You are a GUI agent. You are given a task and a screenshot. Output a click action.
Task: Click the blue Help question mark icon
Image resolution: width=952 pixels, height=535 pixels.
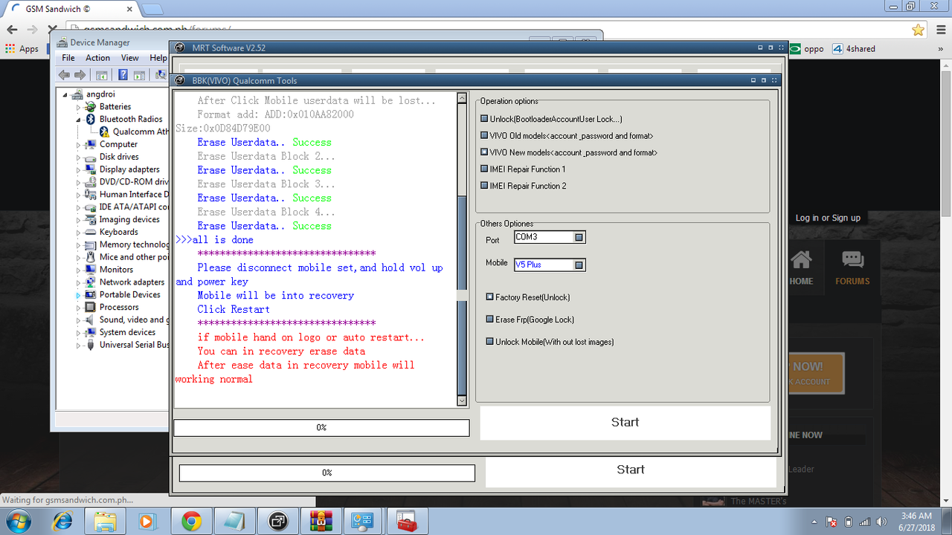123,75
